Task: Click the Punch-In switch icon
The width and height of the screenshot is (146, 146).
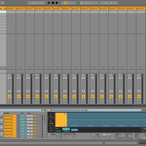Action: pos(96,3)
